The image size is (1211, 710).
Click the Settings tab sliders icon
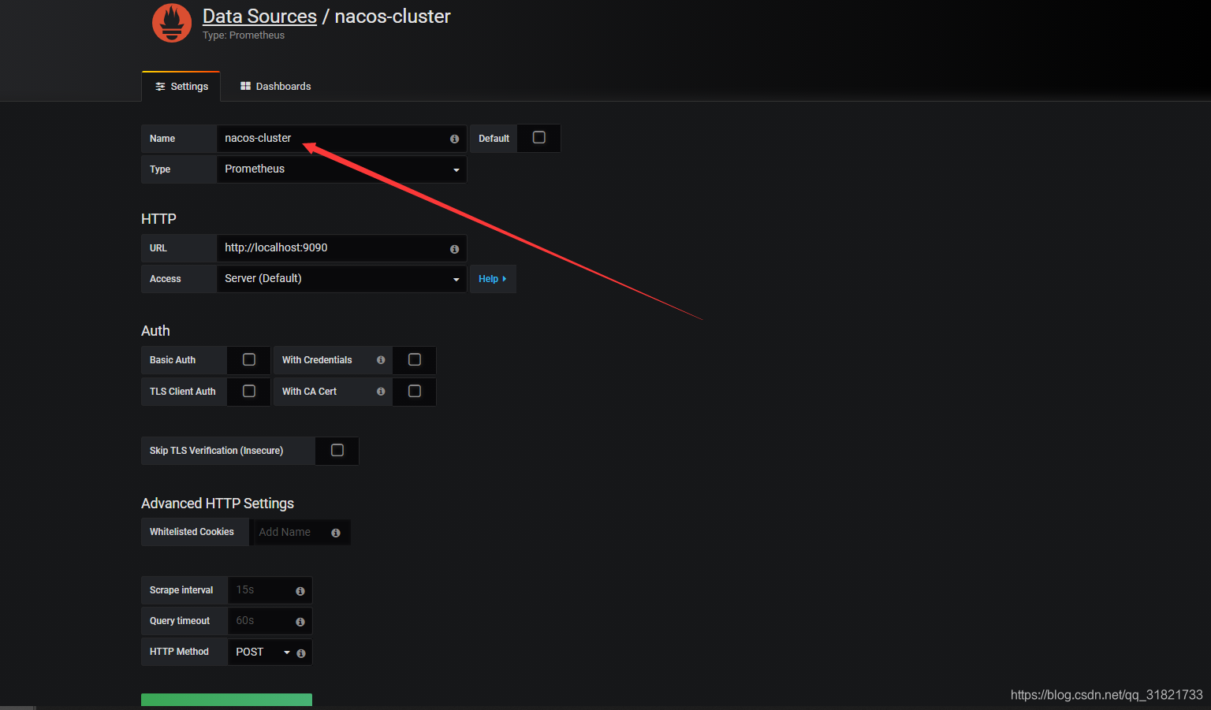click(160, 87)
